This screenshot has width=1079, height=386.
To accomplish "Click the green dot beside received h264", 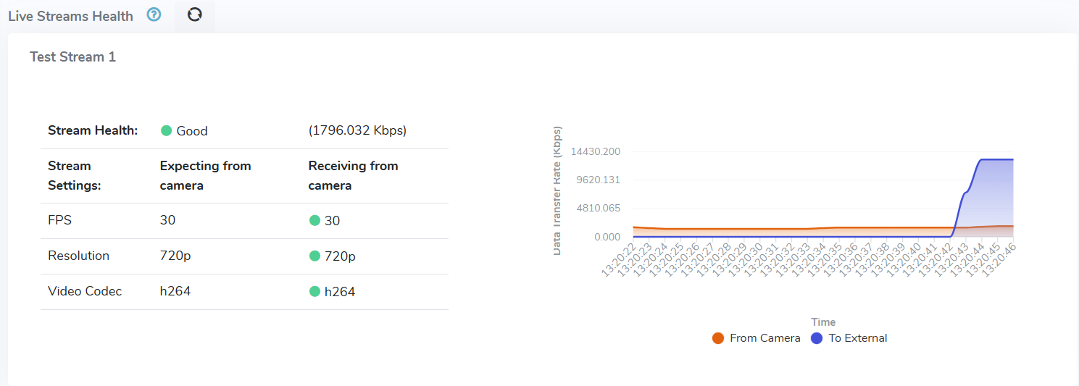I will coord(314,291).
